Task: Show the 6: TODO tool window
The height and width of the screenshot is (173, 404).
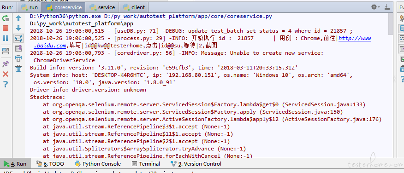Action: [50, 164]
